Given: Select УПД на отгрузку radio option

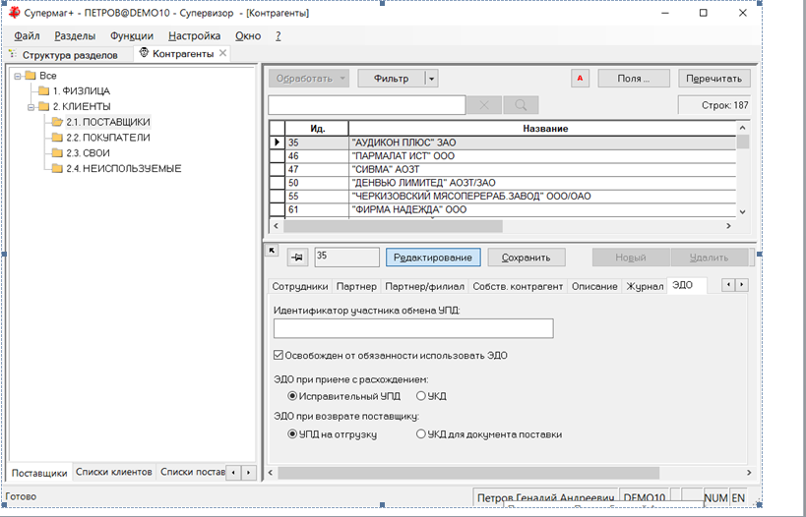Looking at the screenshot, I should click(292, 433).
